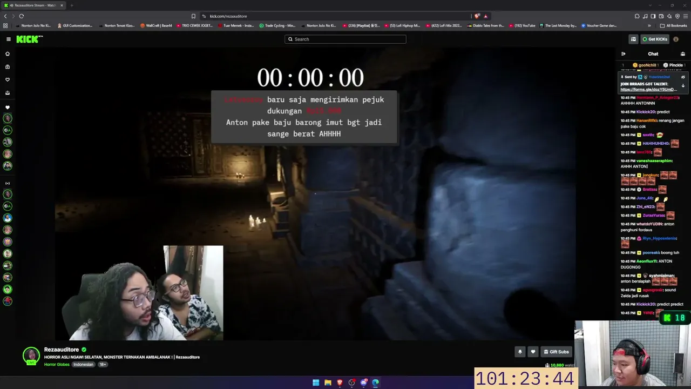Image resolution: width=691 pixels, height=389 pixels.
Task: Click the KICK logo
Action: (x=29, y=39)
